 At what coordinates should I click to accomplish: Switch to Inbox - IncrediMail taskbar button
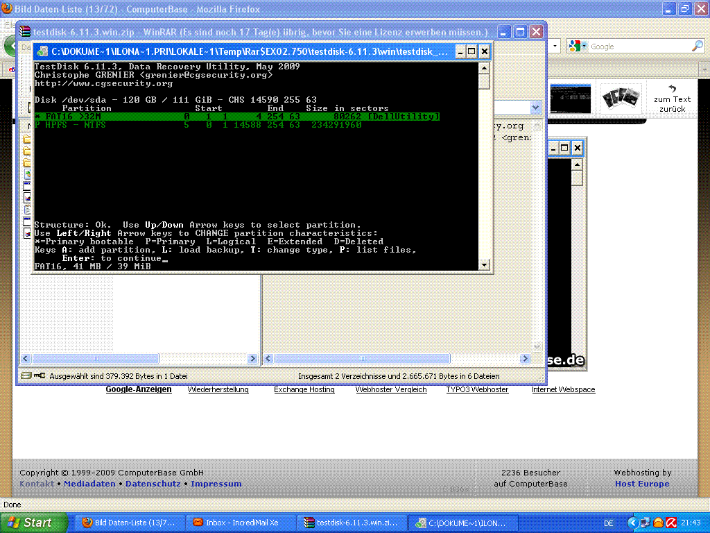pyautogui.click(x=241, y=523)
